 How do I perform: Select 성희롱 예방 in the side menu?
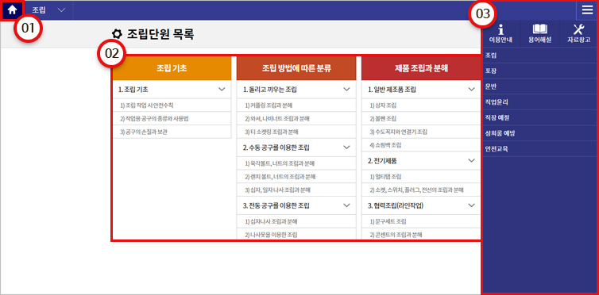click(539, 133)
